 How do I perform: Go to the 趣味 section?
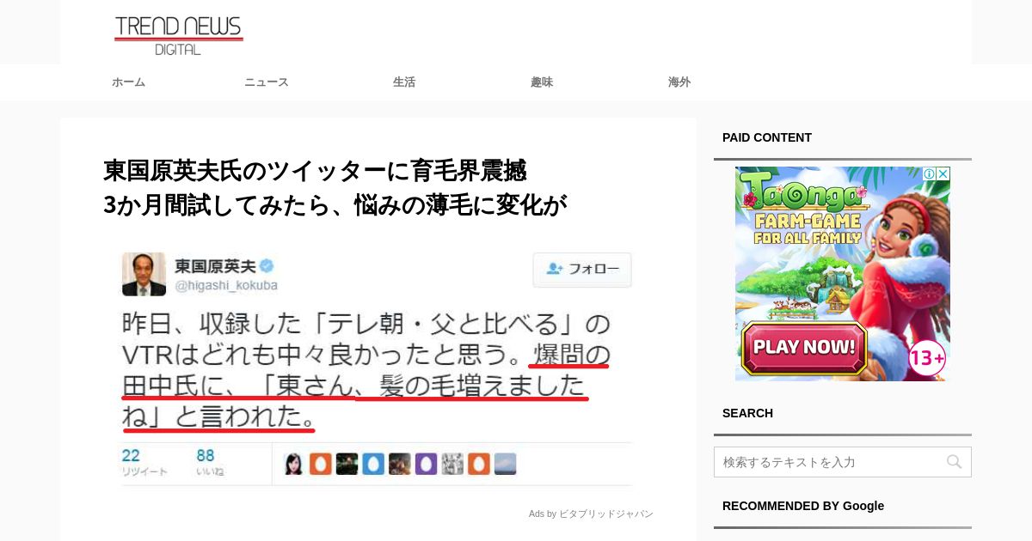[542, 82]
